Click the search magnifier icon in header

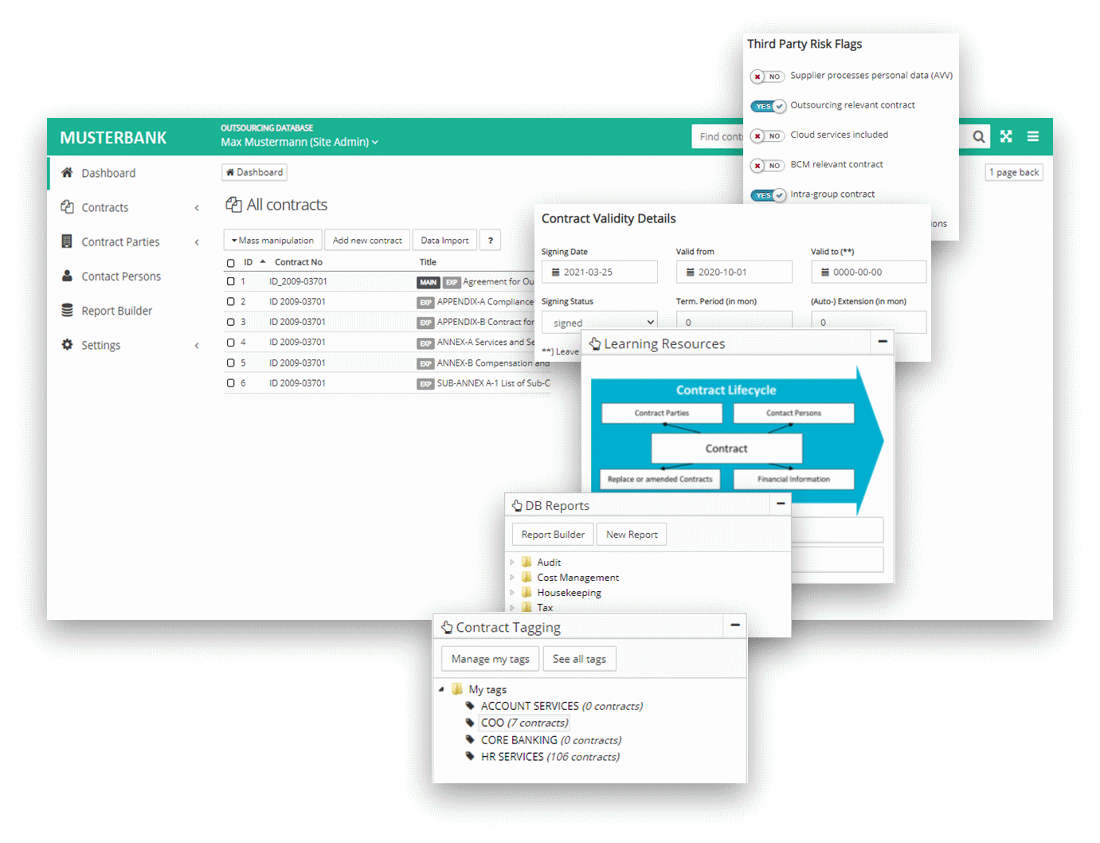point(979,137)
